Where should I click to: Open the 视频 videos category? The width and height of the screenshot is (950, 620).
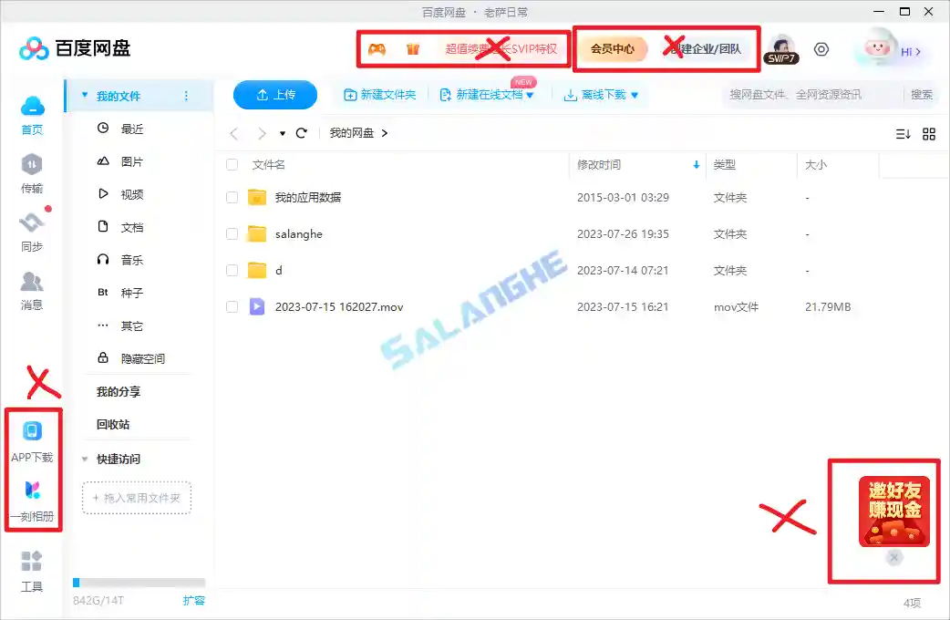click(x=132, y=194)
